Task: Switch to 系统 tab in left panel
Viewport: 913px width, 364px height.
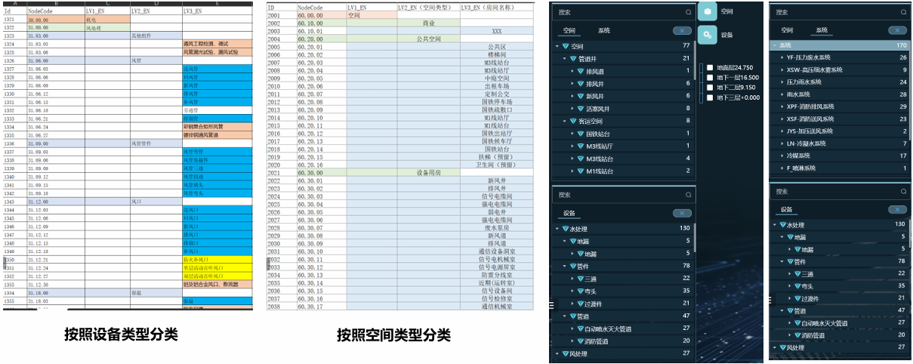Action: (604, 31)
